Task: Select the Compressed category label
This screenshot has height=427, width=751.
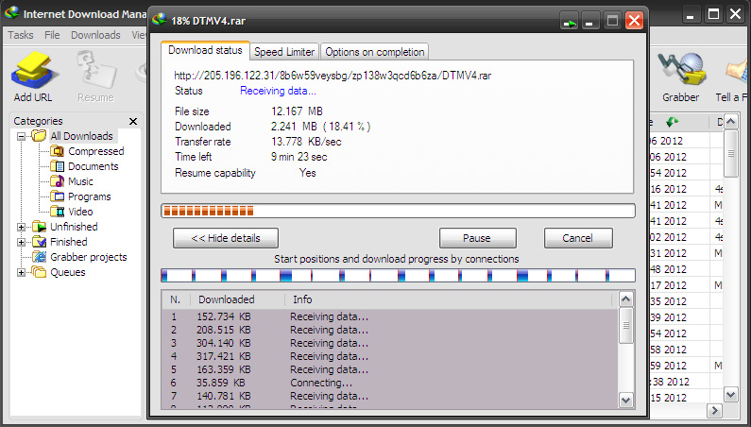Action: click(x=95, y=151)
